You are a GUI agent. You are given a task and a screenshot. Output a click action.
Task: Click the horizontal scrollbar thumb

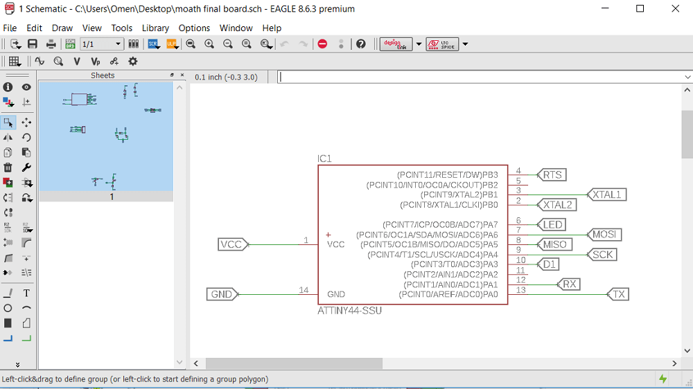pos(293,363)
